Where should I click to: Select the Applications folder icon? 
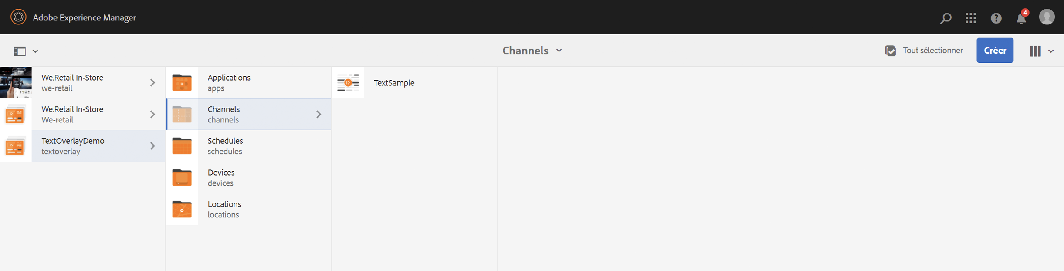182,82
